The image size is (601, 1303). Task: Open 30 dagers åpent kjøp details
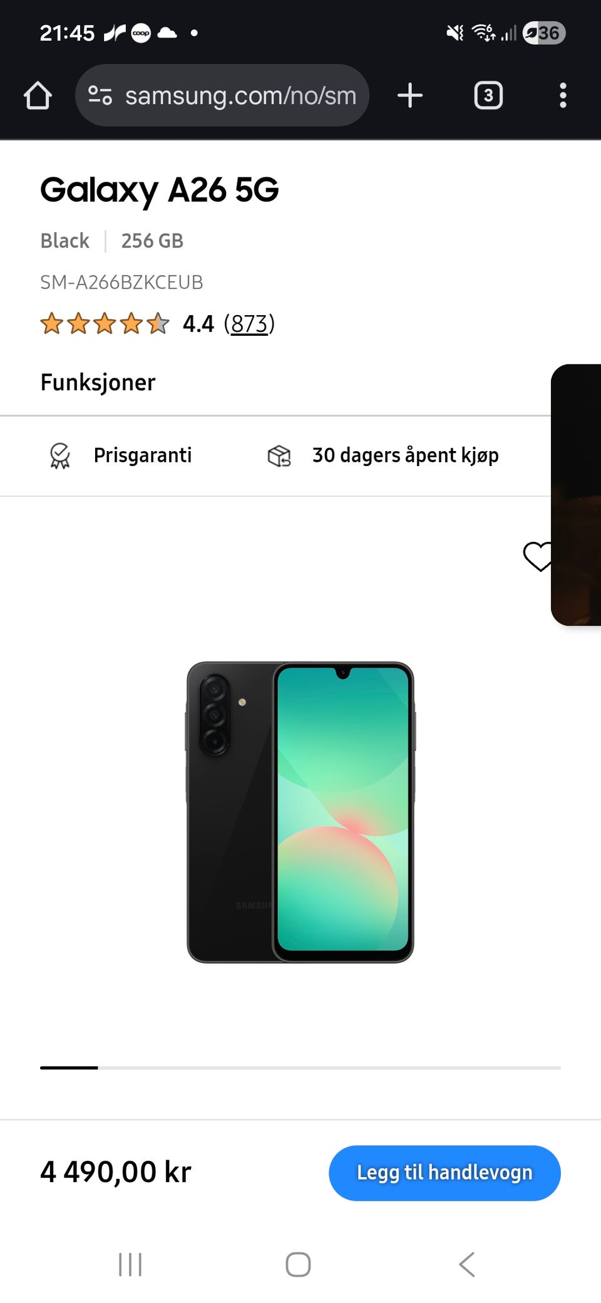click(x=406, y=455)
